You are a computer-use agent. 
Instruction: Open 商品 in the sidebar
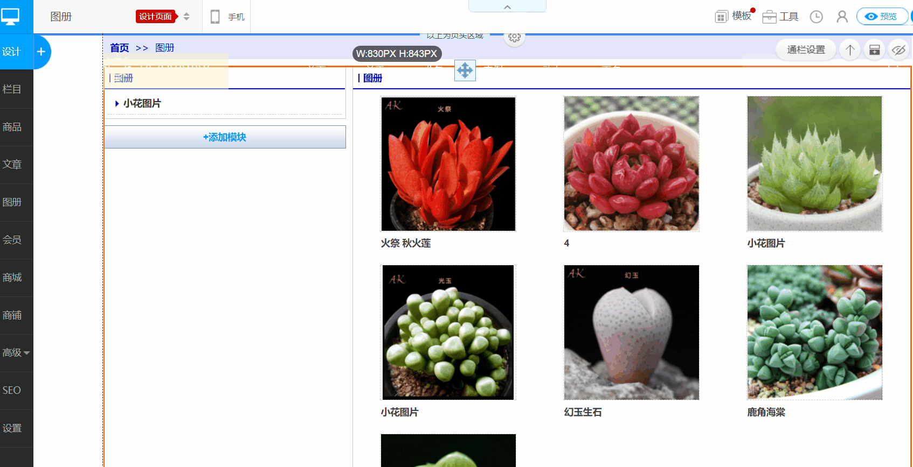coord(12,127)
